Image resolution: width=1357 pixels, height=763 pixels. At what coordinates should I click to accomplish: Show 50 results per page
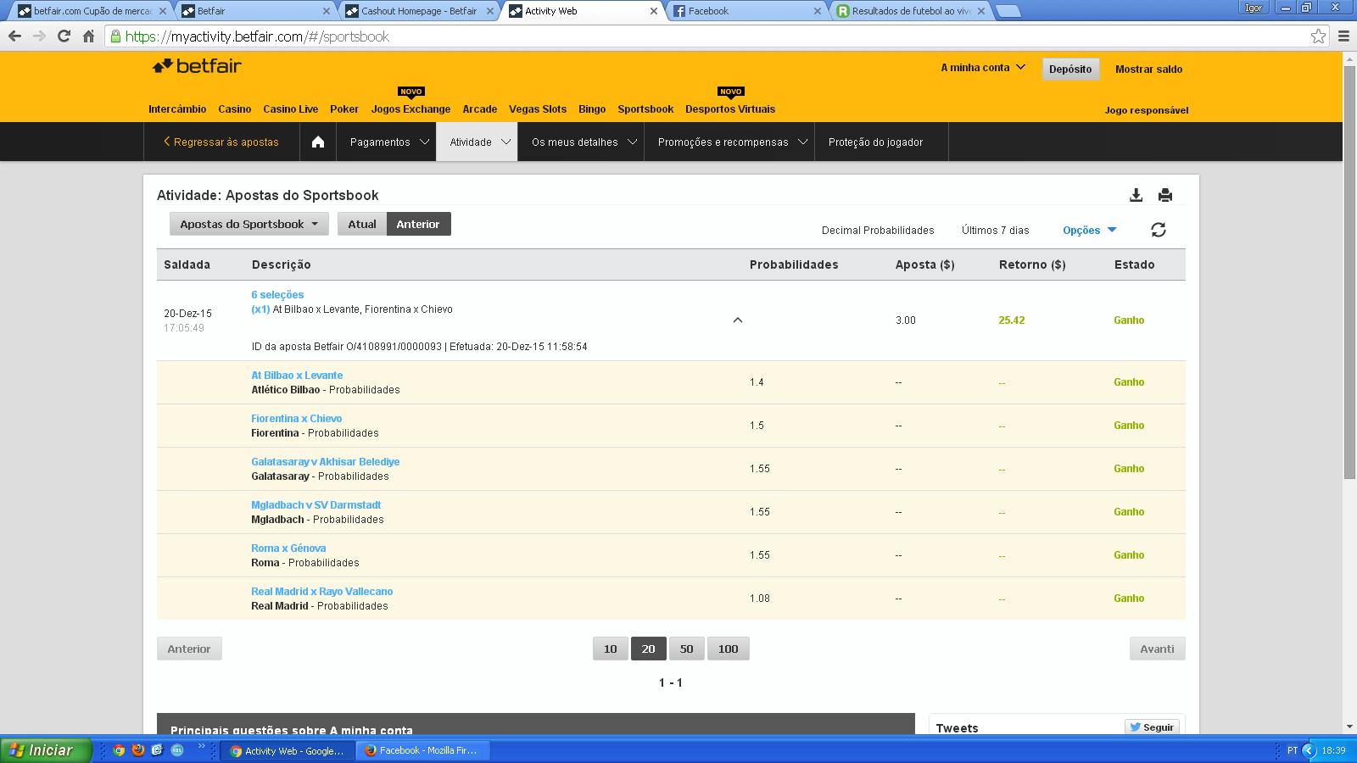point(686,649)
